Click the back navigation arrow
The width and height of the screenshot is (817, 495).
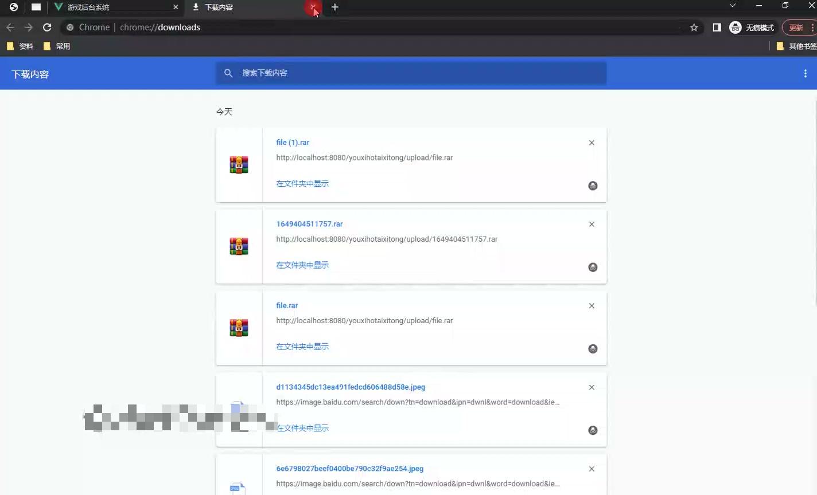click(10, 27)
